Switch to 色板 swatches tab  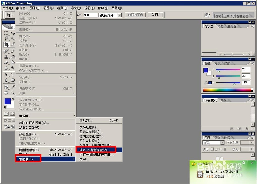click(217, 63)
